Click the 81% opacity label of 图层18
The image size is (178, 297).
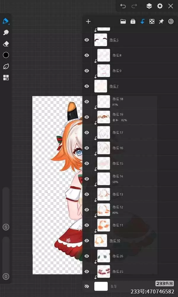115,105
